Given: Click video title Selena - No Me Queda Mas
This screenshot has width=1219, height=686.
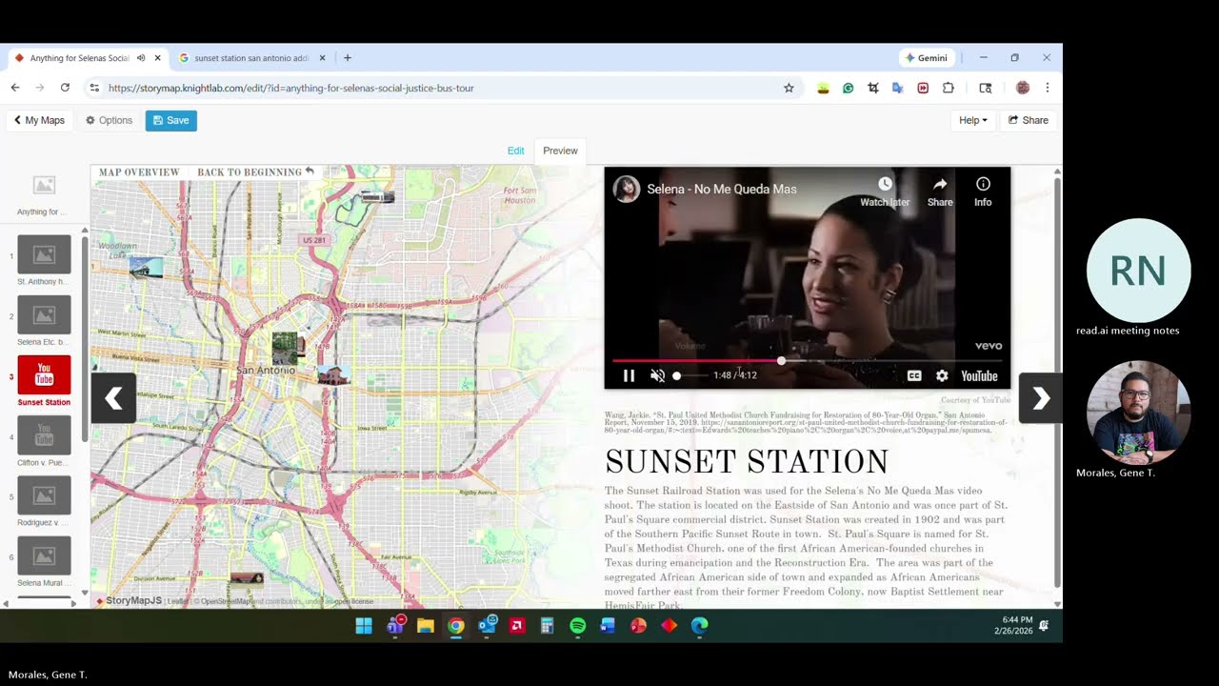Looking at the screenshot, I should click(x=722, y=189).
